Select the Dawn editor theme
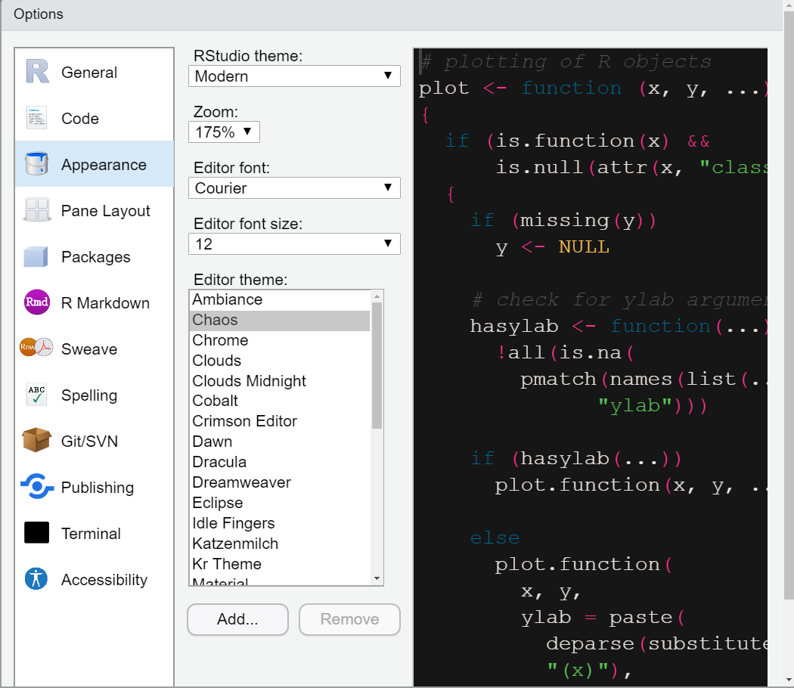794x688 pixels. click(280, 442)
